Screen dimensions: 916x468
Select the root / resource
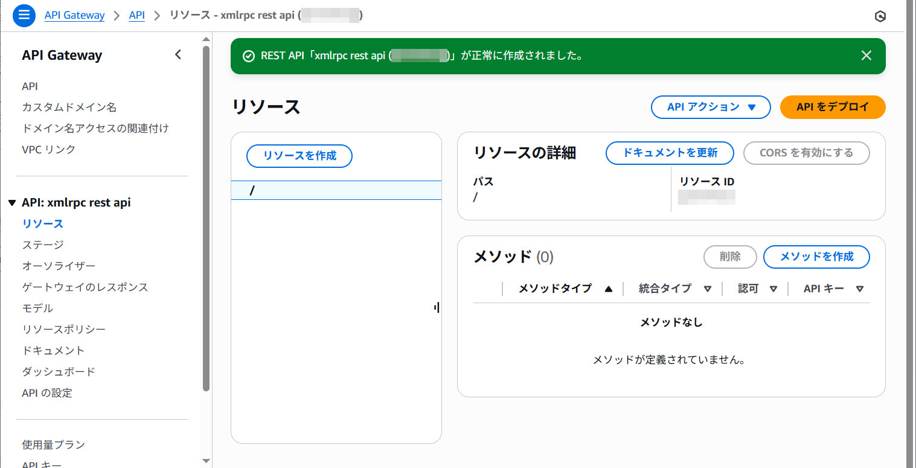tap(252, 191)
